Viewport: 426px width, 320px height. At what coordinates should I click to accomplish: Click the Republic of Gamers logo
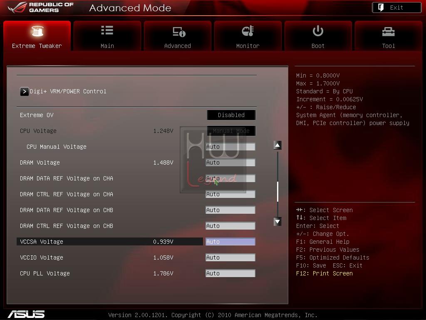tap(41, 7)
